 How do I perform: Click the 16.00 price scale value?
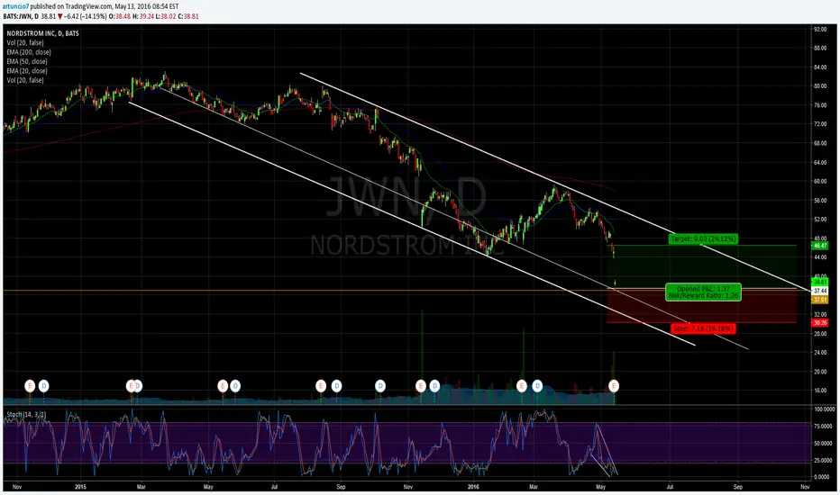820,390
